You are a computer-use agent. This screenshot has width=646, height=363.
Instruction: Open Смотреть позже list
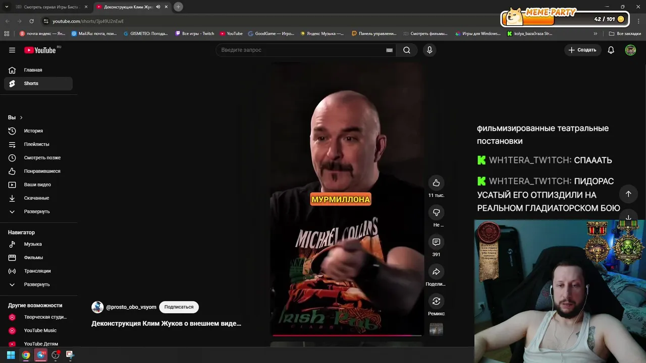click(38, 158)
